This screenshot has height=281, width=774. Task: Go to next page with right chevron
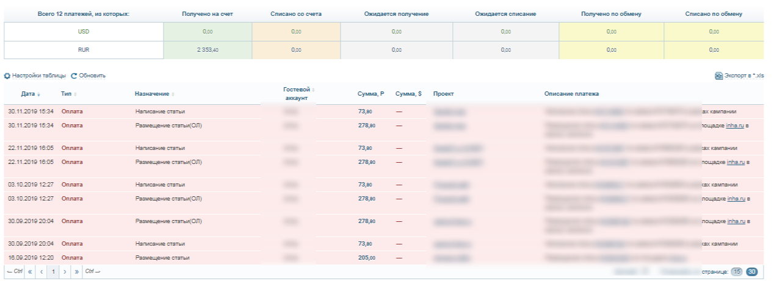pos(65,271)
